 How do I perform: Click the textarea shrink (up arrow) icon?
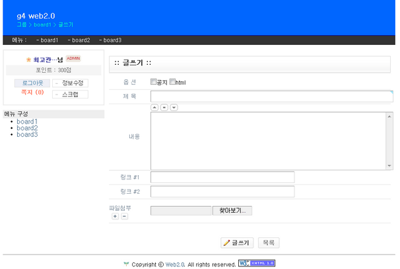[154, 107]
